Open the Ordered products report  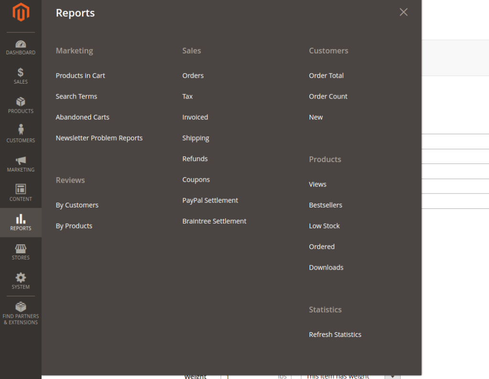pyautogui.click(x=322, y=247)
